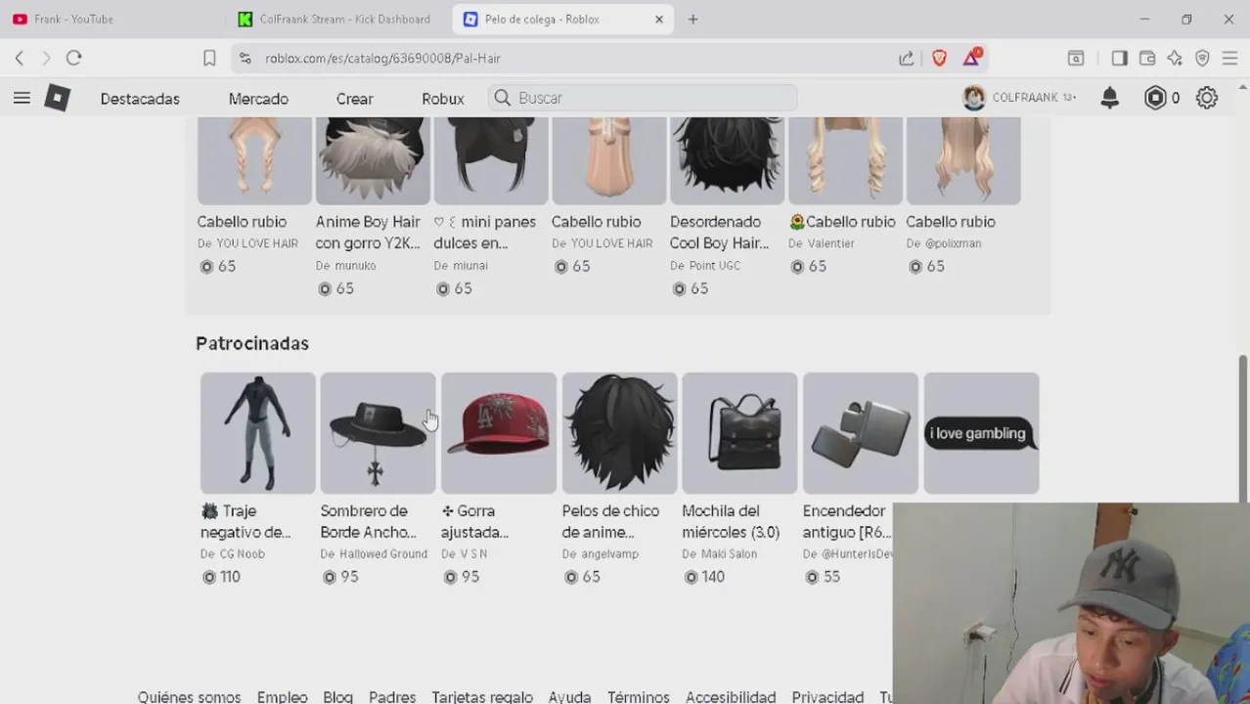The image size is (1250, 704).
Task: Open the Quiénes somos footer link
Action: click(189, 696)
